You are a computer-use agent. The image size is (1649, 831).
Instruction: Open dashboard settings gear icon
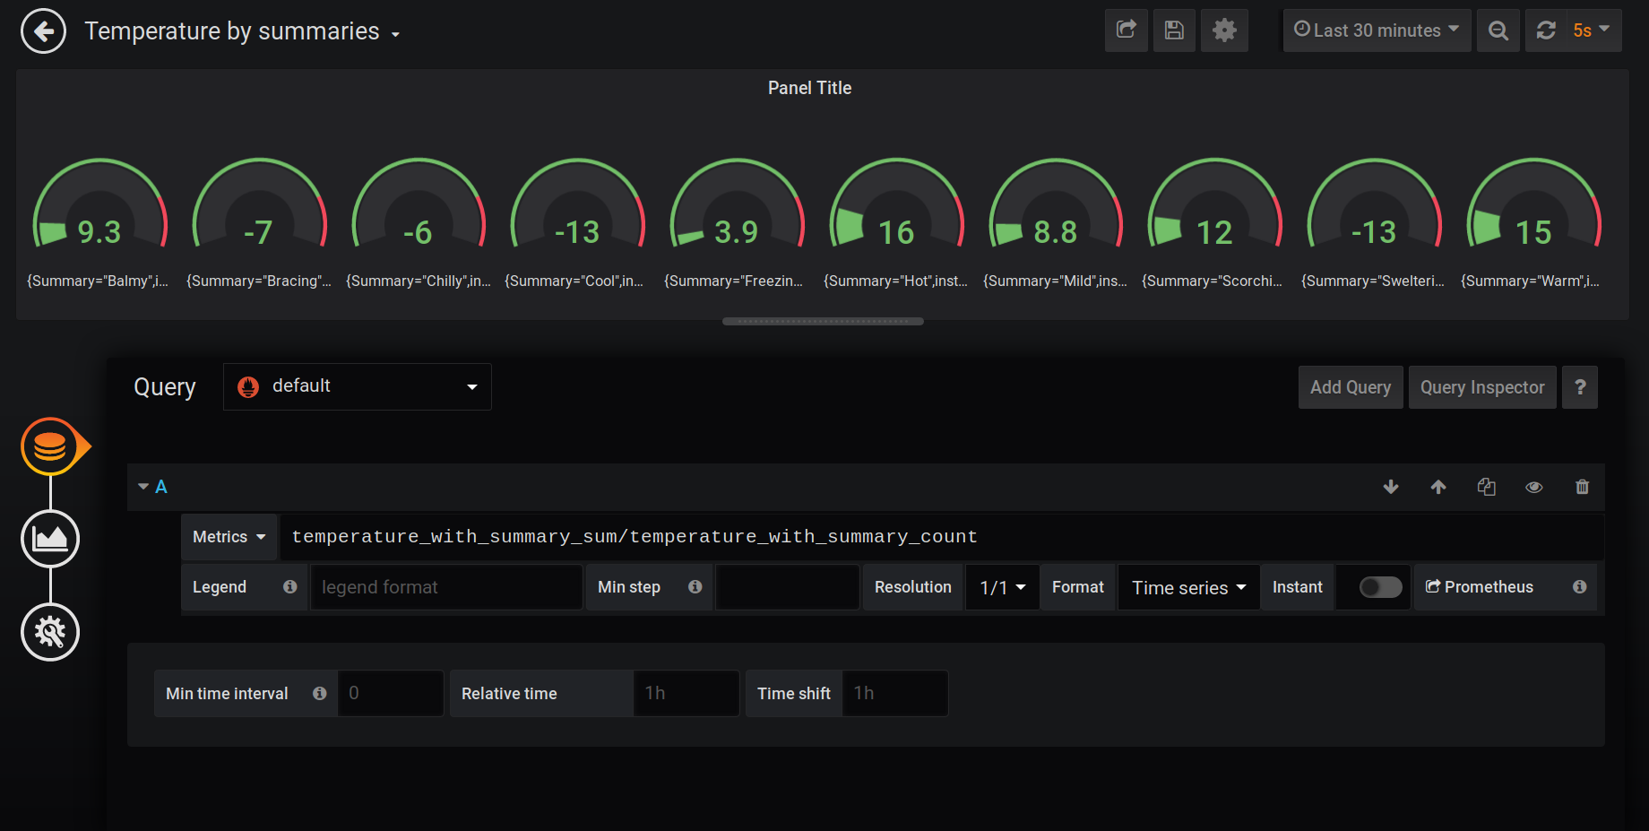click(x=1224, y=30)
